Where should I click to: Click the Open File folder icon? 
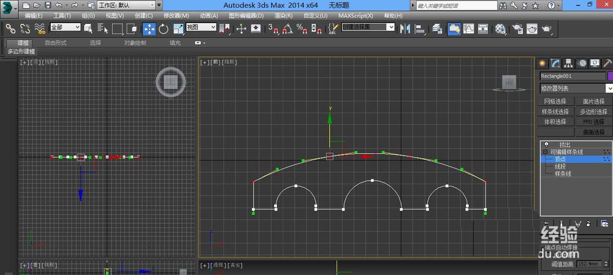[x=37, y=5]
